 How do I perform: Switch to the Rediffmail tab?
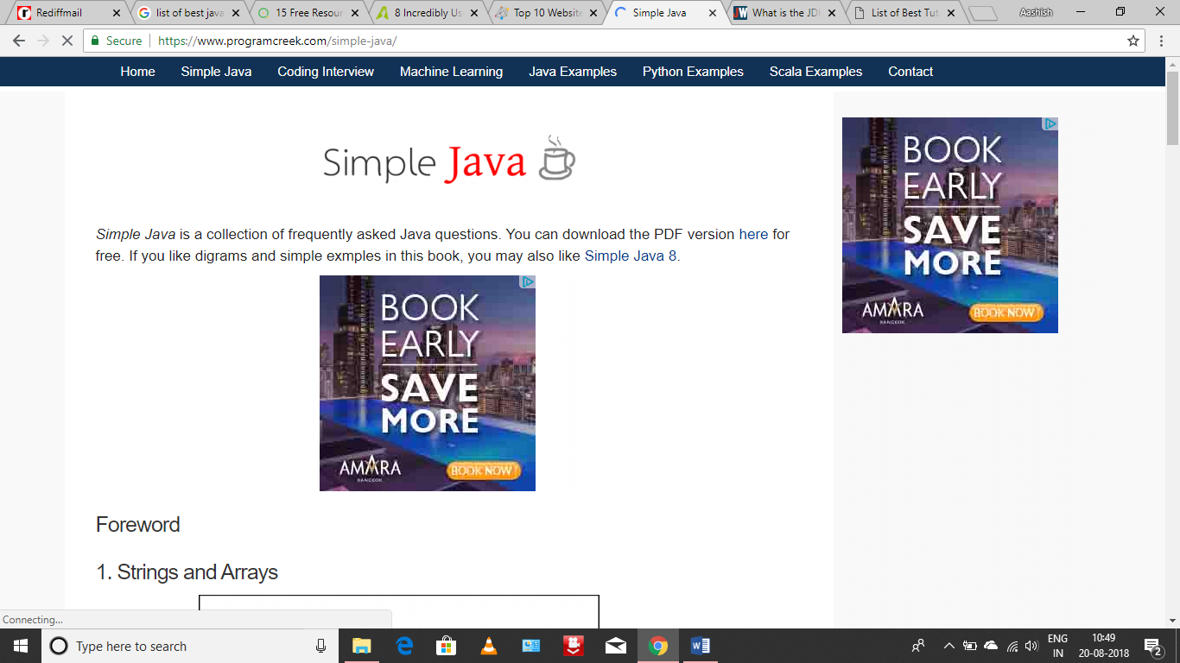69,13
